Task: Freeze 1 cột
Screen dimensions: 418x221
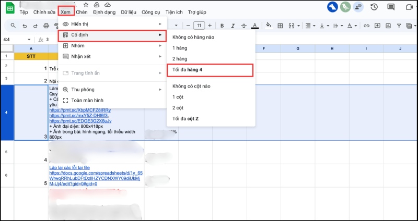Action: click(211, 97)
